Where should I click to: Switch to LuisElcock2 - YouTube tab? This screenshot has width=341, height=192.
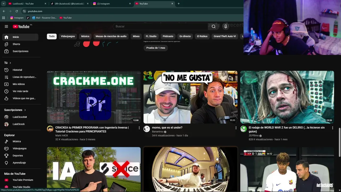point(27,4)
